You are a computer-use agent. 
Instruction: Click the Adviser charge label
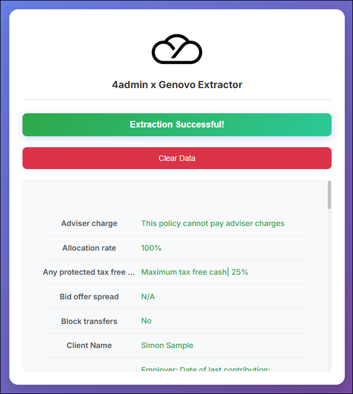89,223
